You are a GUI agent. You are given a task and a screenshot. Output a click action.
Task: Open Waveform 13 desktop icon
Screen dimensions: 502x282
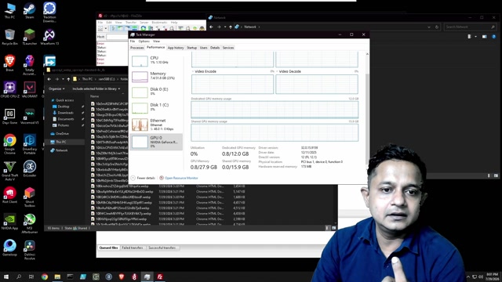tap(49, 37)
